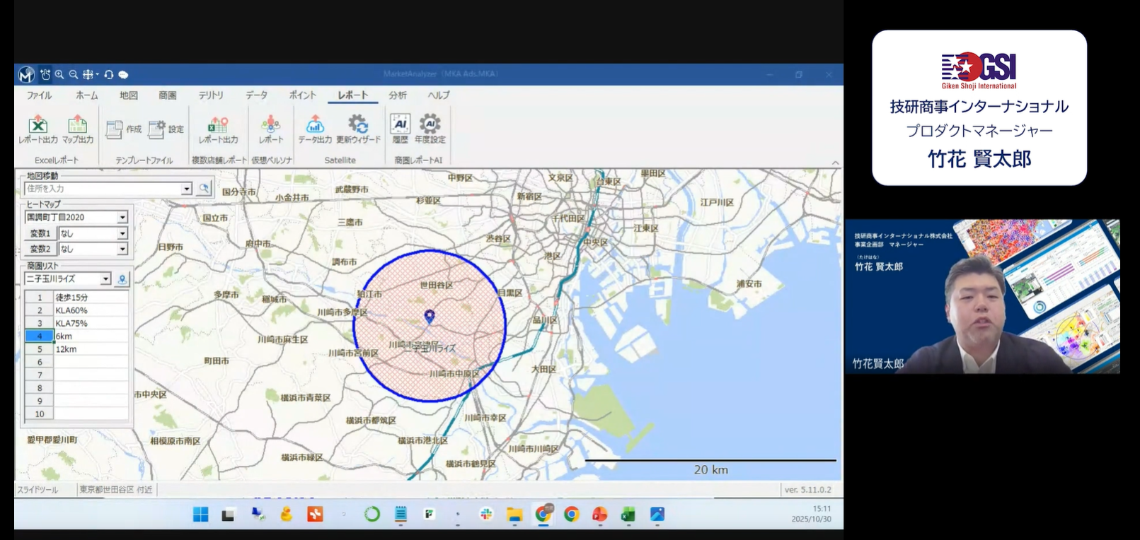1140x540 pixels.
Task: Click the 町田市 label on the map
Action: click(217, 361)
